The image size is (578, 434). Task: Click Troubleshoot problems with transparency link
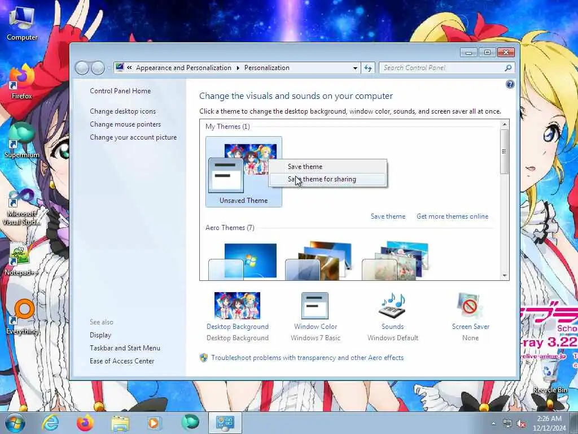pyautogui.click(x=308, y=358)
